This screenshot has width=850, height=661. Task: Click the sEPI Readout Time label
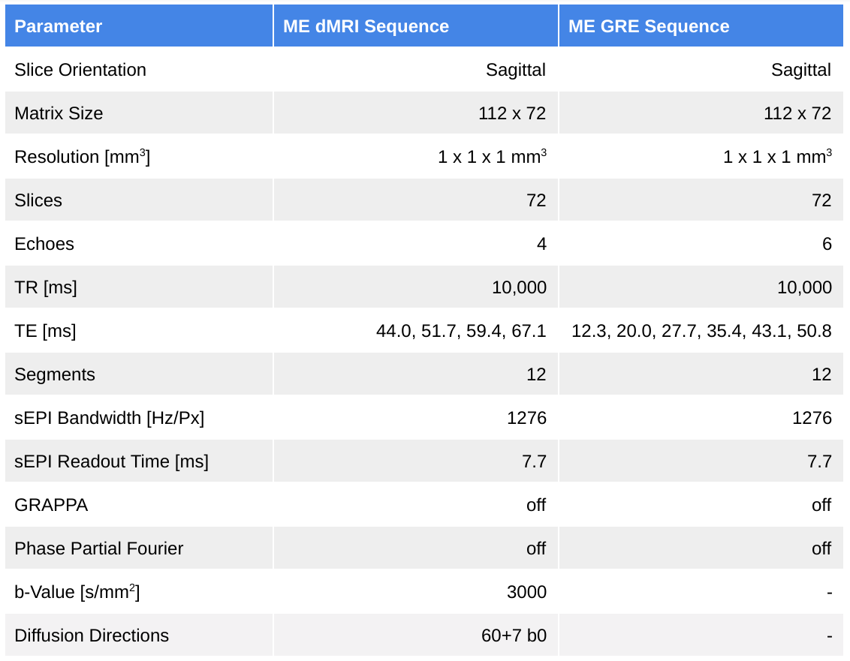pyautogui.click(x=111, y=461)
